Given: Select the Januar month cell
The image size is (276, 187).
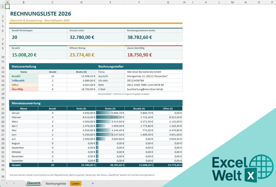Looking at the screenshot, I should click(x=24, y=113).
